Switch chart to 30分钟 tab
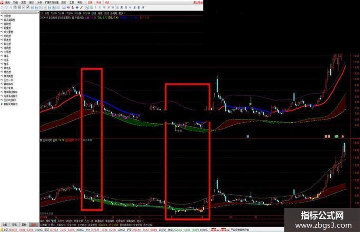 (x=78, y=13)
